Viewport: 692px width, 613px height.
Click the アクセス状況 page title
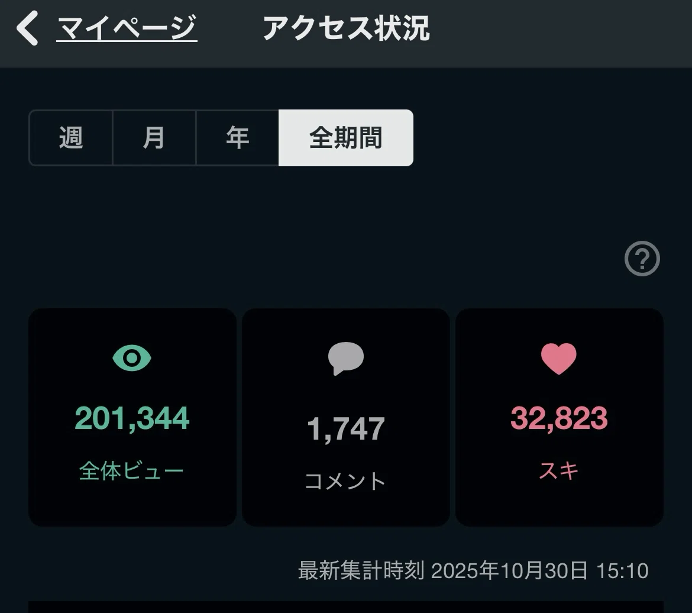pos(346,28)
